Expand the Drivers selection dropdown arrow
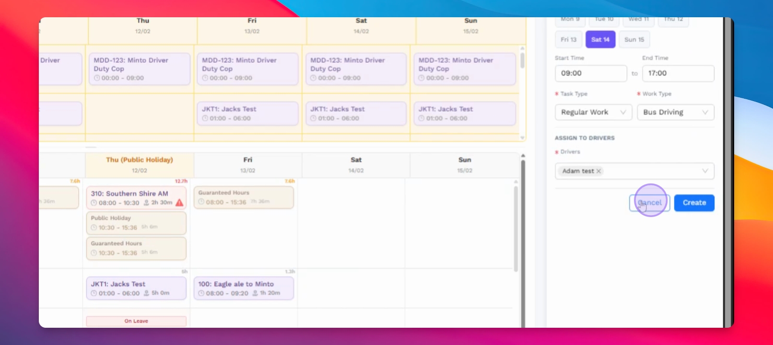Screen dimensions: 773x345 coord(705,171)
